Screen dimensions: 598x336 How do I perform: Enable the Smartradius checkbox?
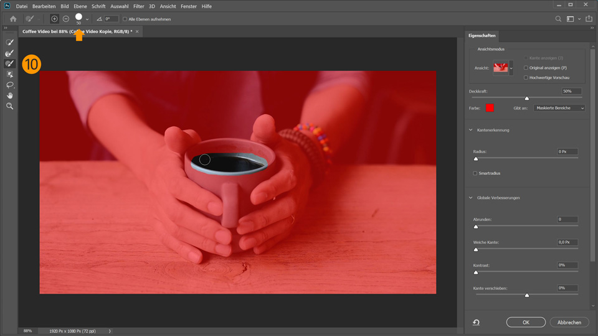(475, 174)
